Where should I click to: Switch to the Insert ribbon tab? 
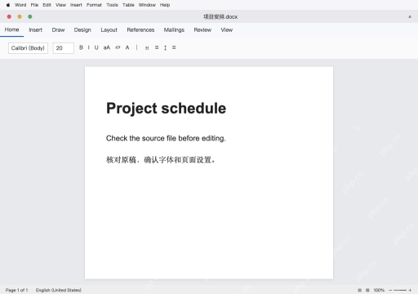coord(36,30)
